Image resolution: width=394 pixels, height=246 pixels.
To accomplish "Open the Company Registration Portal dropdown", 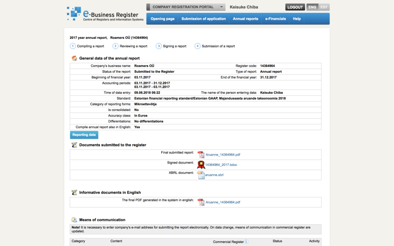I will 186,7.
